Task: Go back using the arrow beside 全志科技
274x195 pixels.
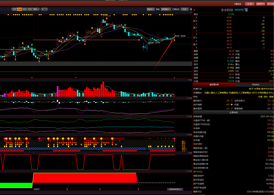Action: pos(194,10)
